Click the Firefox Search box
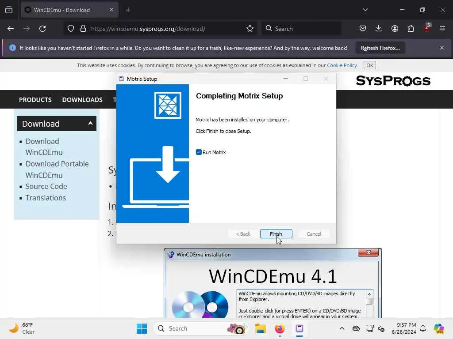 [x=301, y=29]
